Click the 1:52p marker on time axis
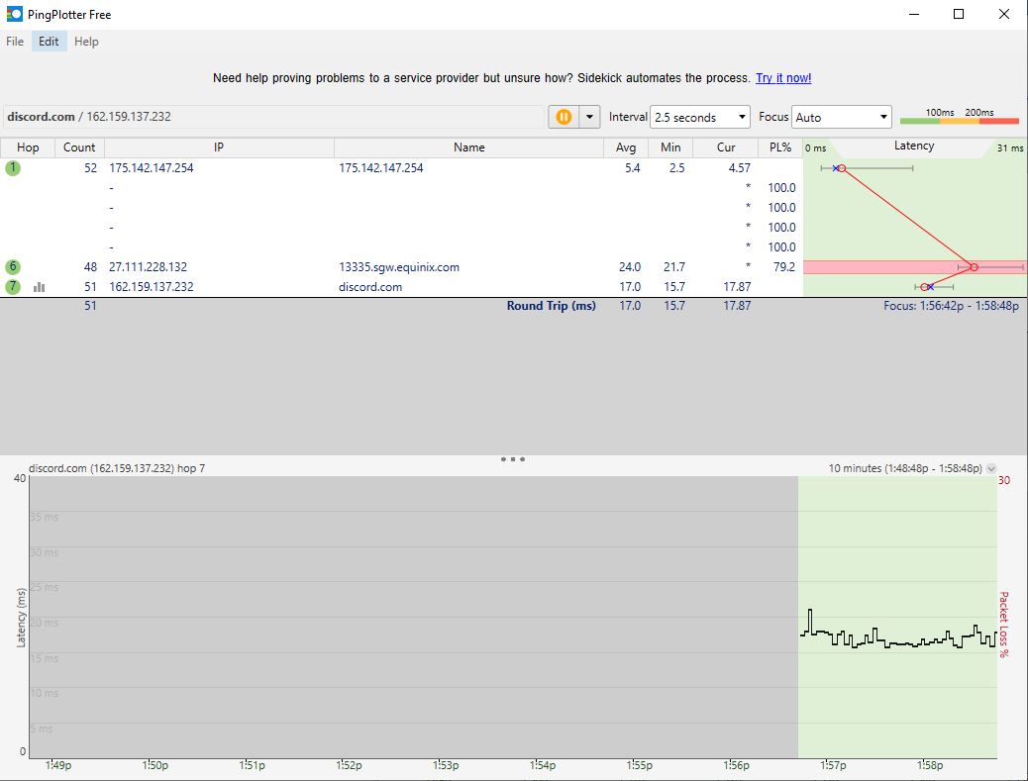 349,765
